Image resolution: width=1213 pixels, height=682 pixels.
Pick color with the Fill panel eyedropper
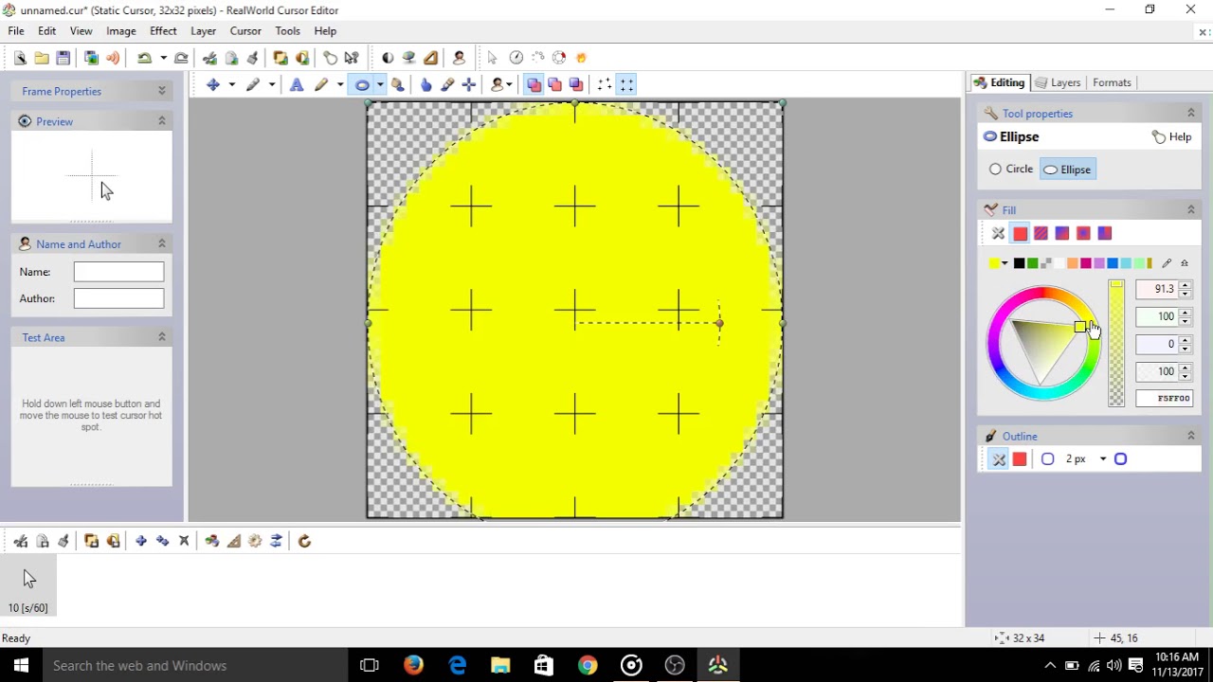pyautogui.click(x=1167, y=263)
